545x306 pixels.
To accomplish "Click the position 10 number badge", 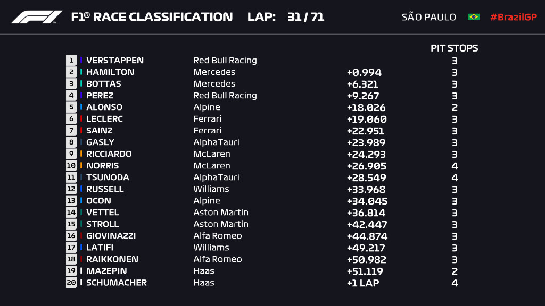I will click(x=71, y=166).
